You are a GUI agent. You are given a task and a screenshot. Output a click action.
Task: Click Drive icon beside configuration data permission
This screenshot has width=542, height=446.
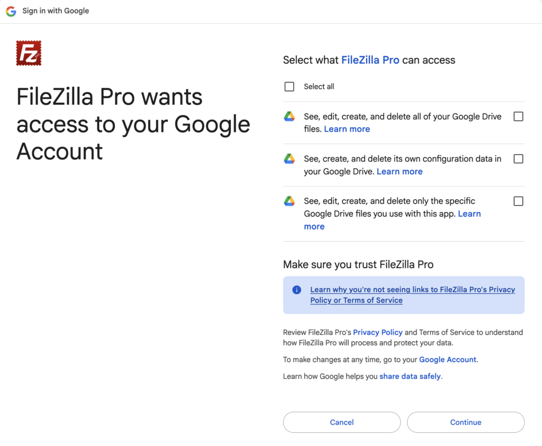tap(289, 159)
